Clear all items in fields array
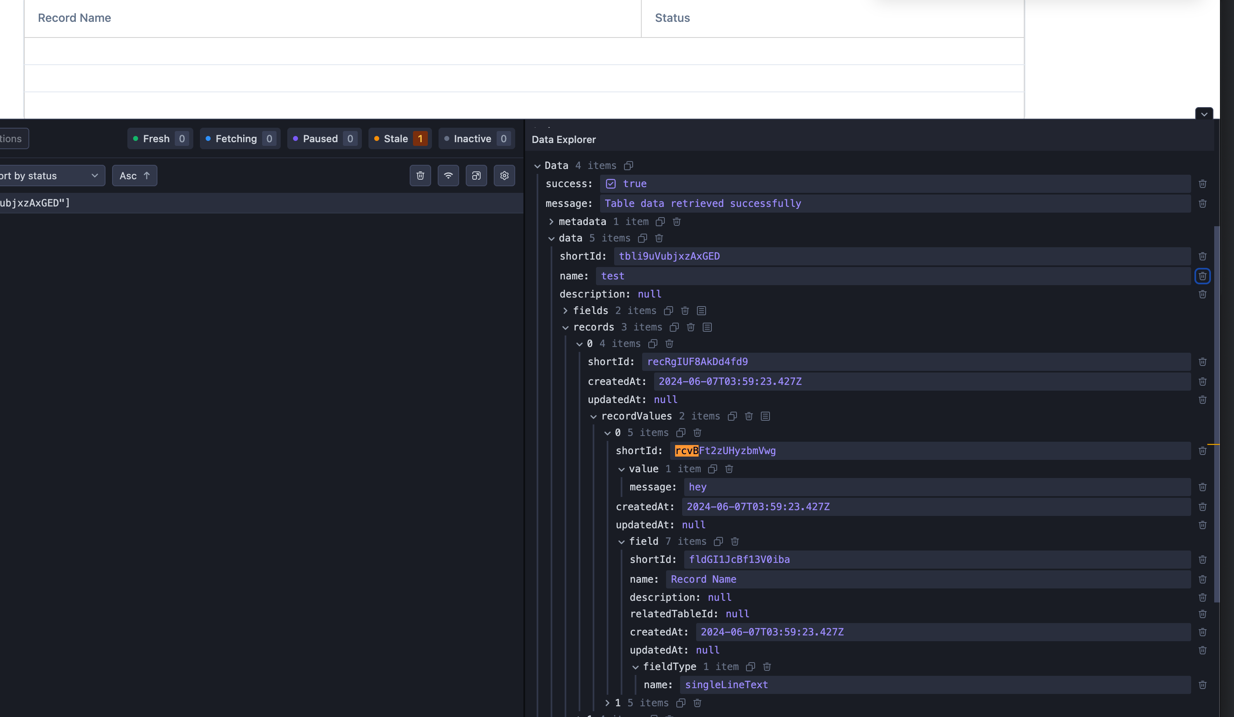 click(x=702, y=311)
